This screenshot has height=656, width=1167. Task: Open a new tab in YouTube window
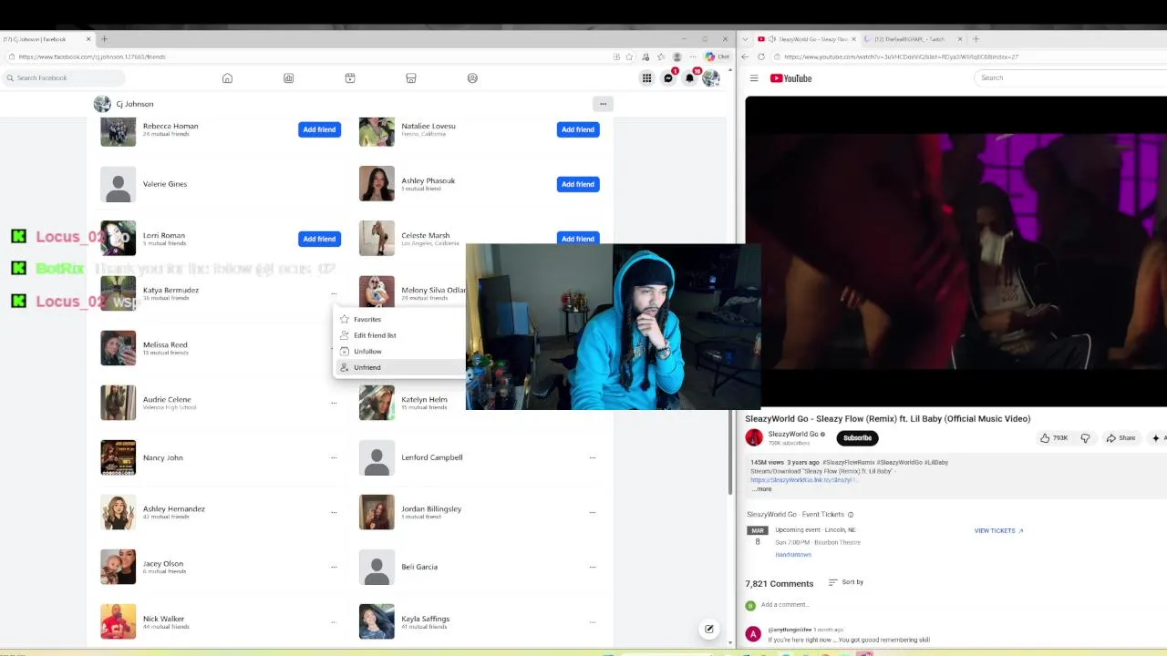[x=976, y=39]
